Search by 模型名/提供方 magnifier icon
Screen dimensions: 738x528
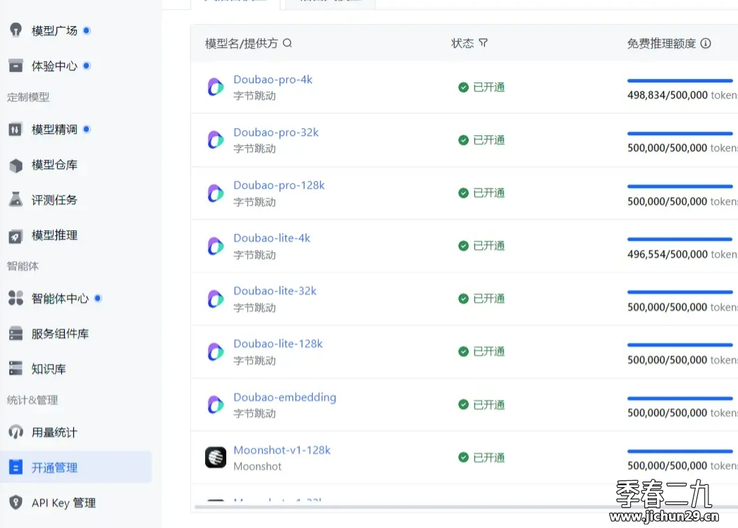click(x=287, y=43)
